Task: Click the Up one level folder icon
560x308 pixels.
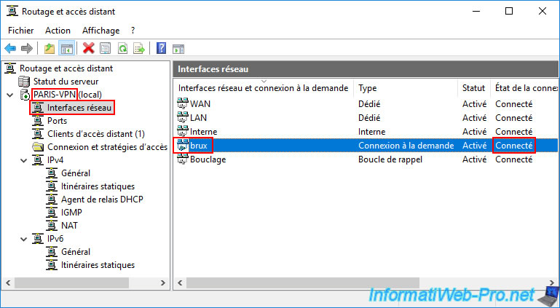Action: click(49, 49)
